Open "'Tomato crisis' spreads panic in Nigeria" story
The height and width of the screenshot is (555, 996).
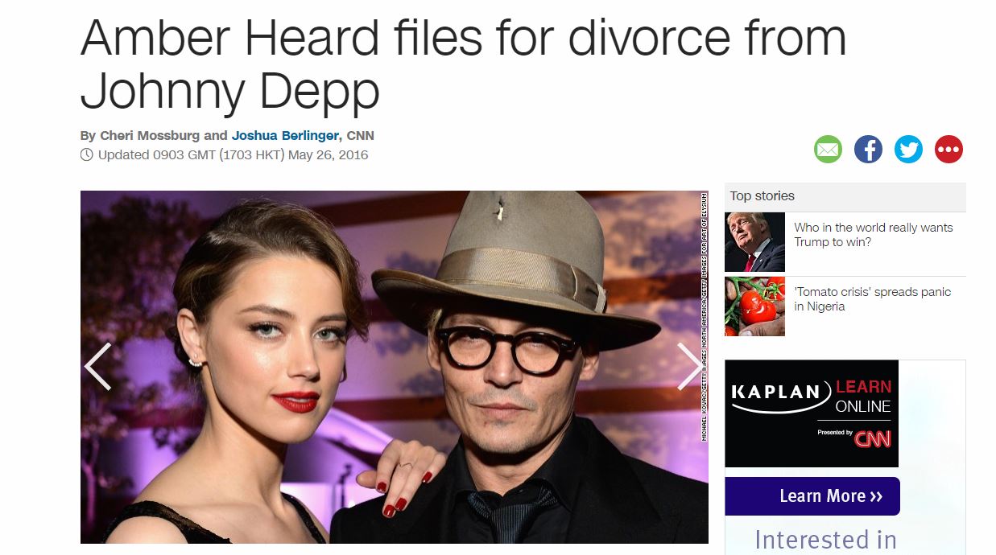872,299
